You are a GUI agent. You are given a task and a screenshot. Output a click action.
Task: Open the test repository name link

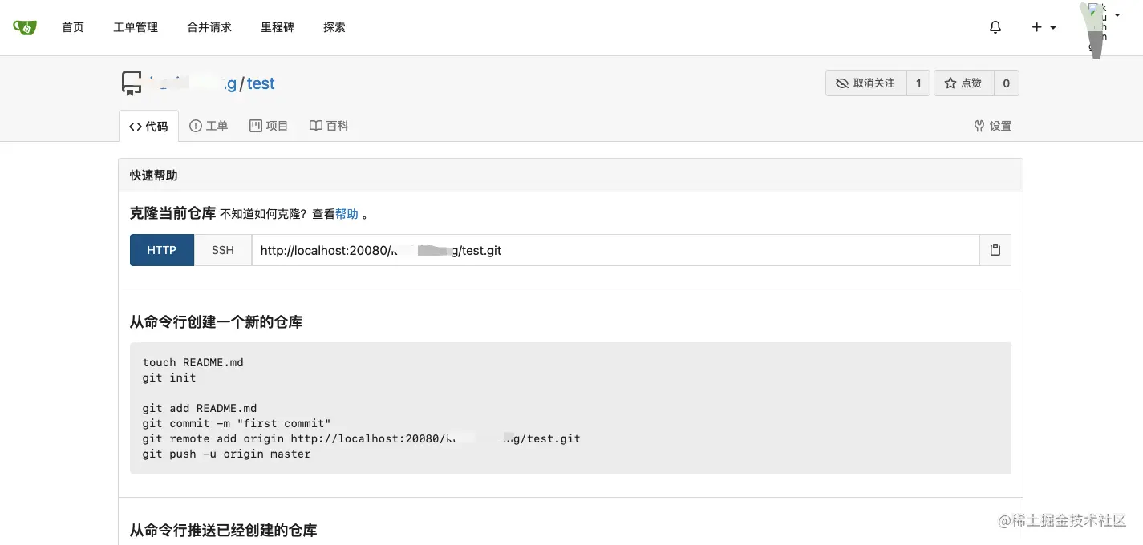(261, 83)
